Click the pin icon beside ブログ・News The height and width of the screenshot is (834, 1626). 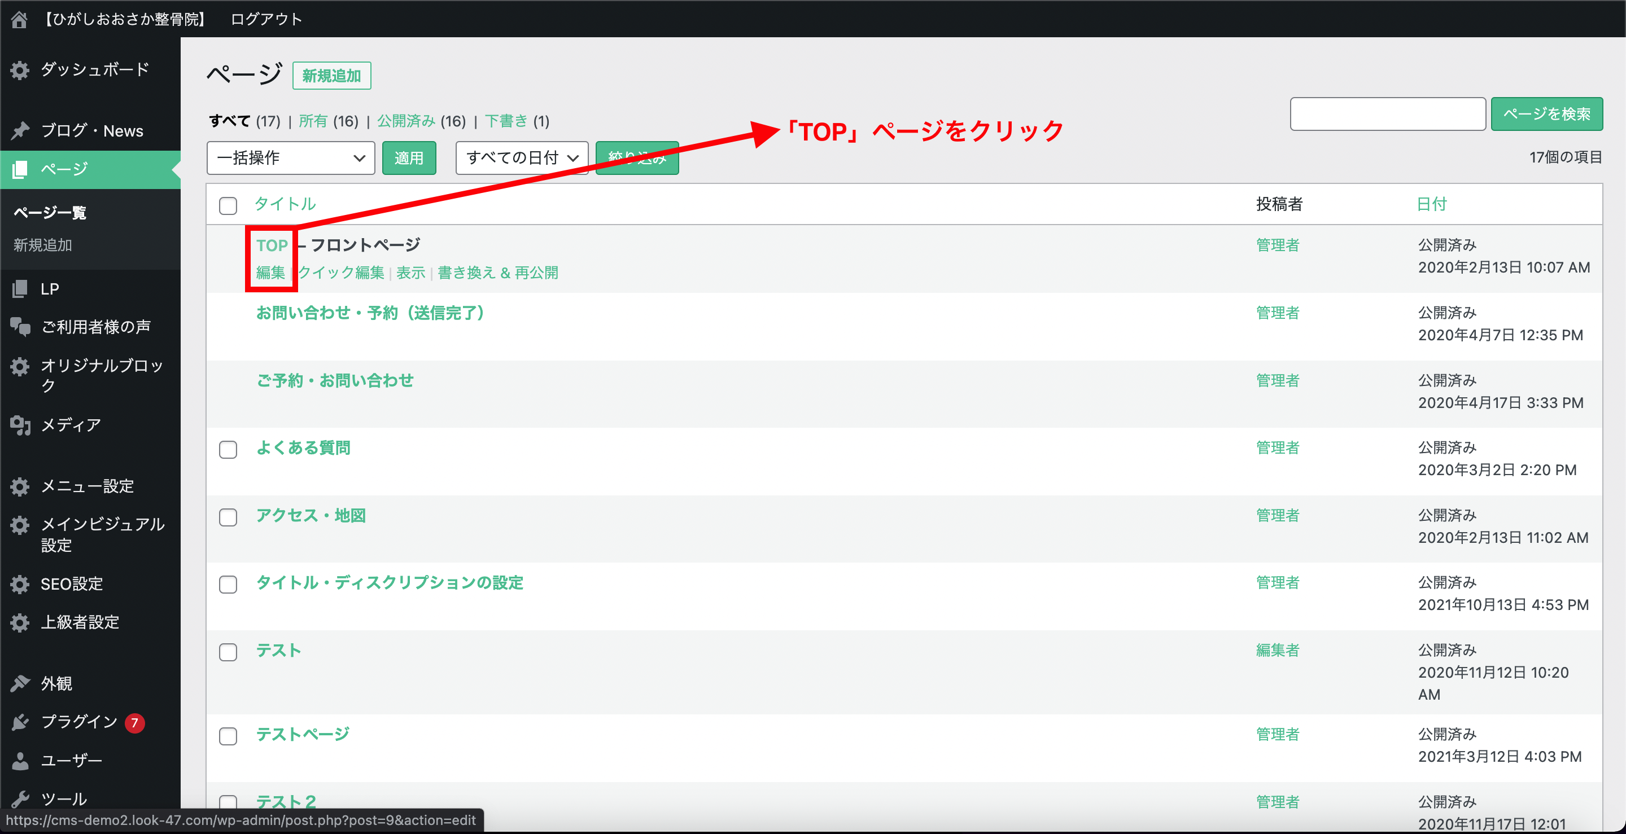pos(20,130)
